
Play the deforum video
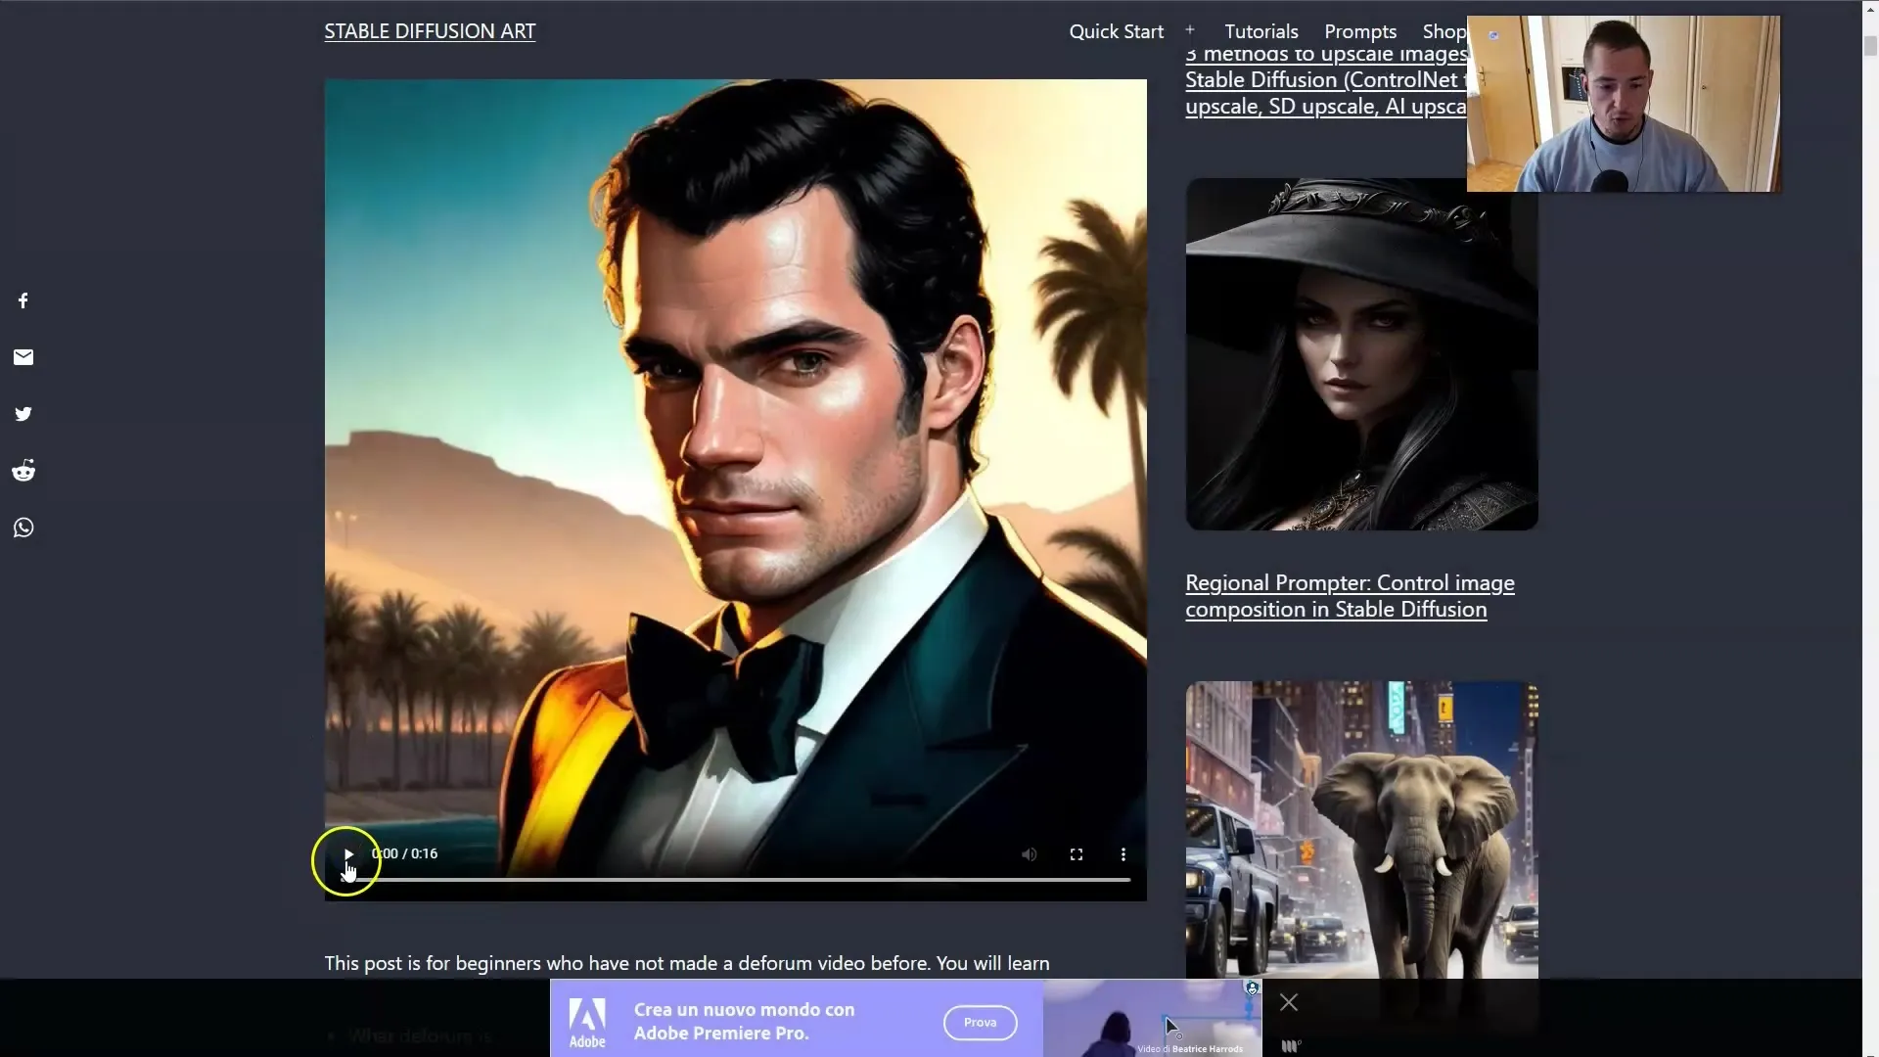[348, 854]
